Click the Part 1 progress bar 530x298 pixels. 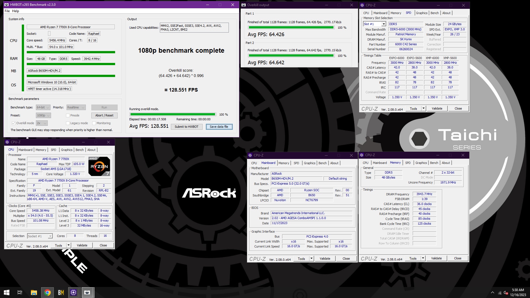pos(291,28)
